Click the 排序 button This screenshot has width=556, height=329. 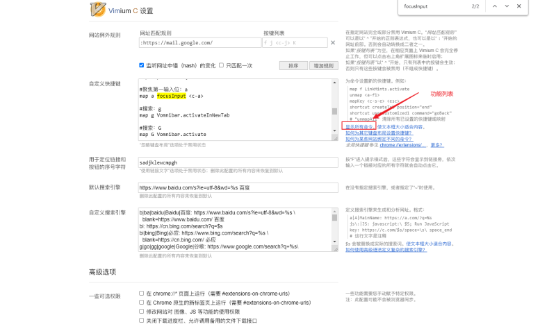[x=293, y=65]
